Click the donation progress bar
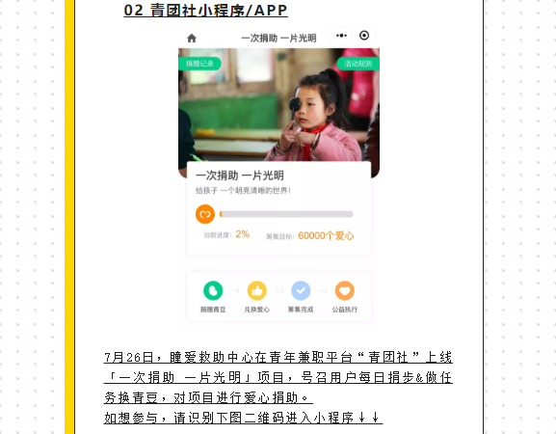The height and width of the screenshot is (434, 556). [x=286, y=214]
